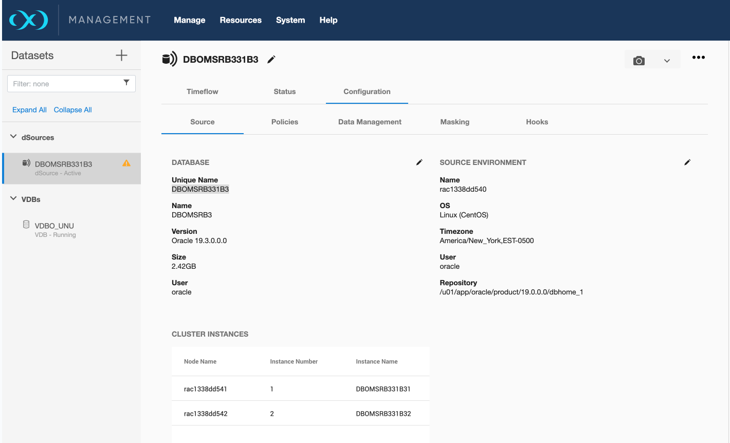This screenshot has height=443, width=730.
Task: Click the Expand All link
Action: pyautogui.click(x=29, y=110)
